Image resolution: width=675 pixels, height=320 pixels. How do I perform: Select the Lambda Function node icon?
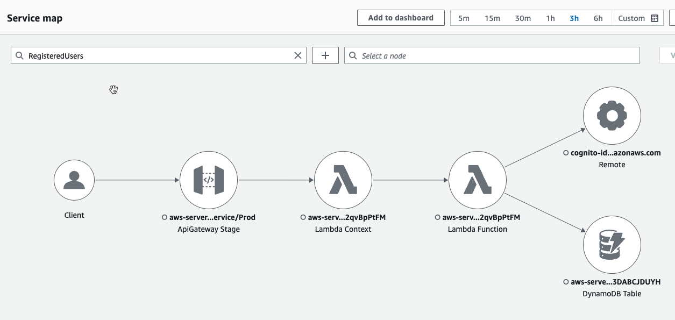(478, 180)
